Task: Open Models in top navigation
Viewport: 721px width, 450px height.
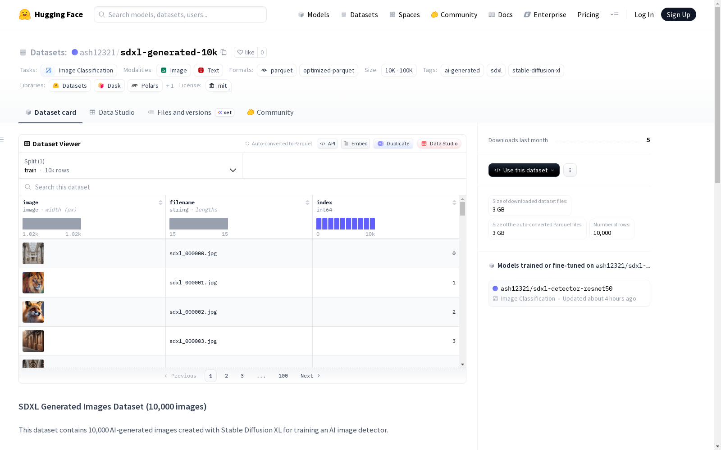Action: tap(314, 14)
